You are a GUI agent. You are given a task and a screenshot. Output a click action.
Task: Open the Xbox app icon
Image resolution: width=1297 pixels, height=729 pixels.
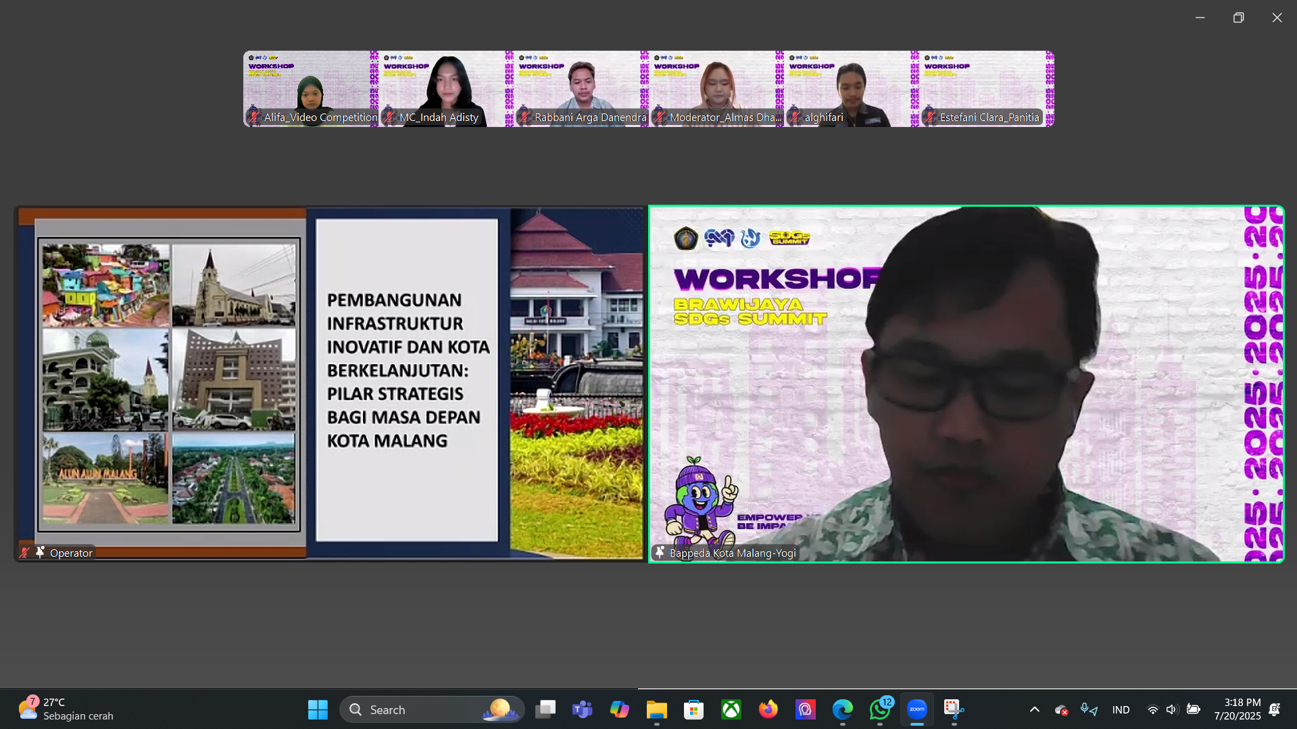click(731, 709)
